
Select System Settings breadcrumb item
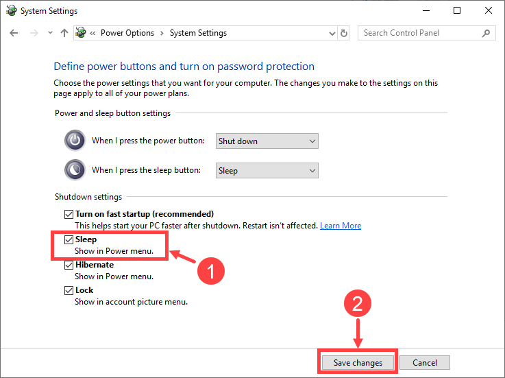[197, 33]
